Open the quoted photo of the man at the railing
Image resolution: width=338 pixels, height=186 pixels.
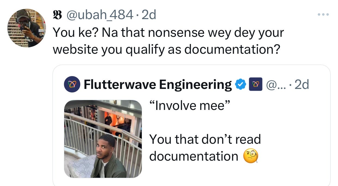[x=103, y=139]
